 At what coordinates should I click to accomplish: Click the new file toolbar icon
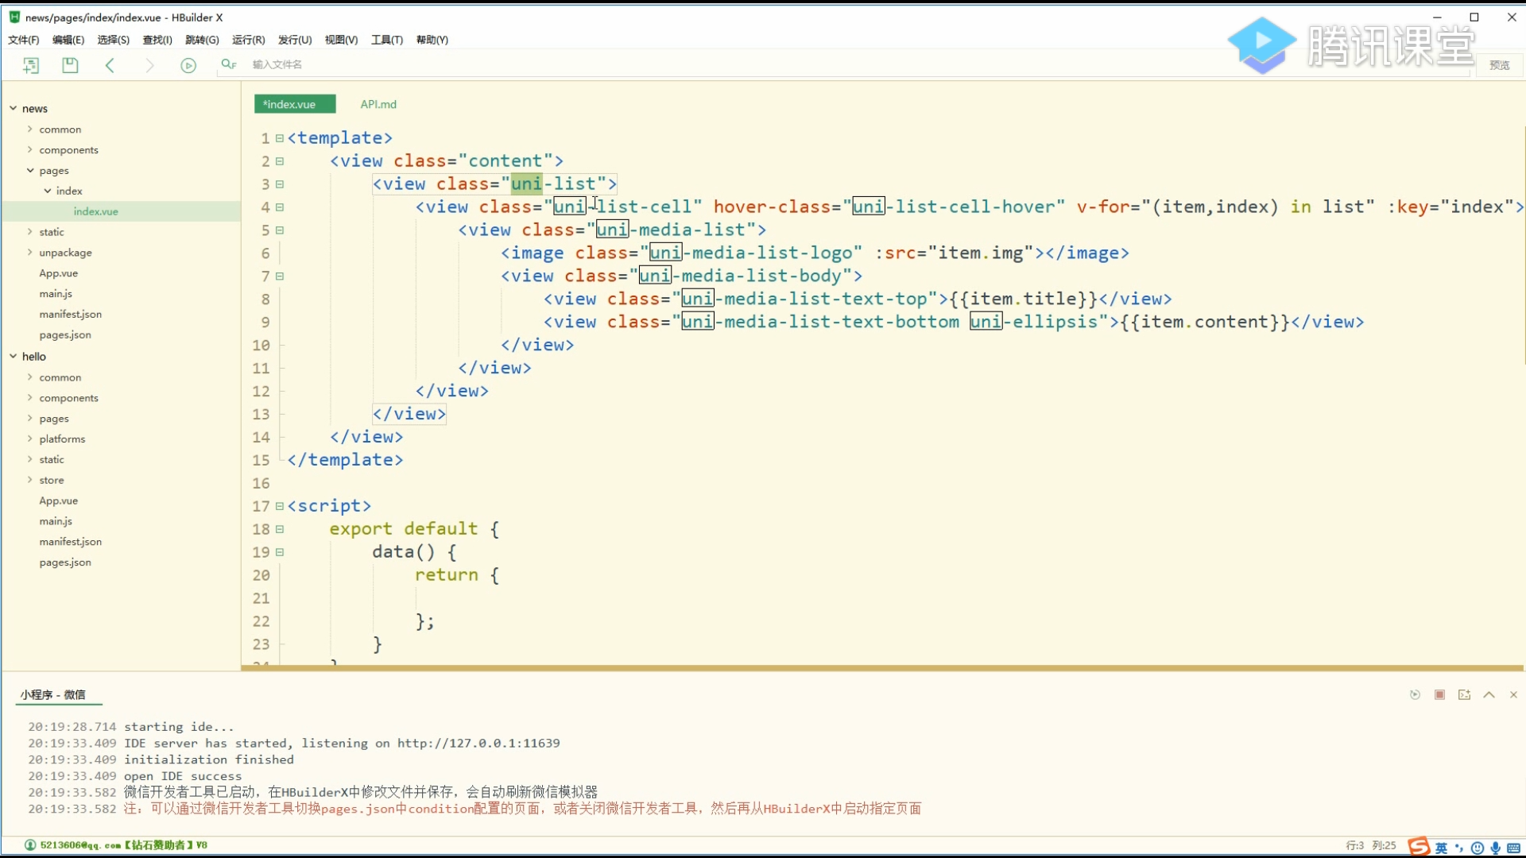click(x=31, y=65)
